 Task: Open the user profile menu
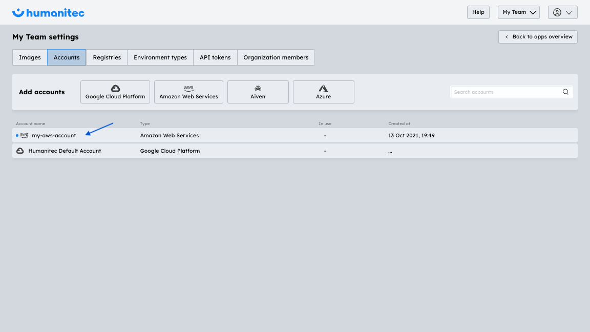[562, 12]
